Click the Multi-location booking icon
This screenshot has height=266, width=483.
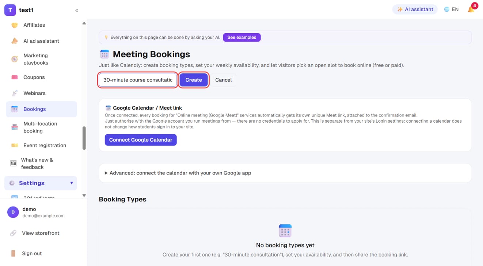(x=15, y=127)
